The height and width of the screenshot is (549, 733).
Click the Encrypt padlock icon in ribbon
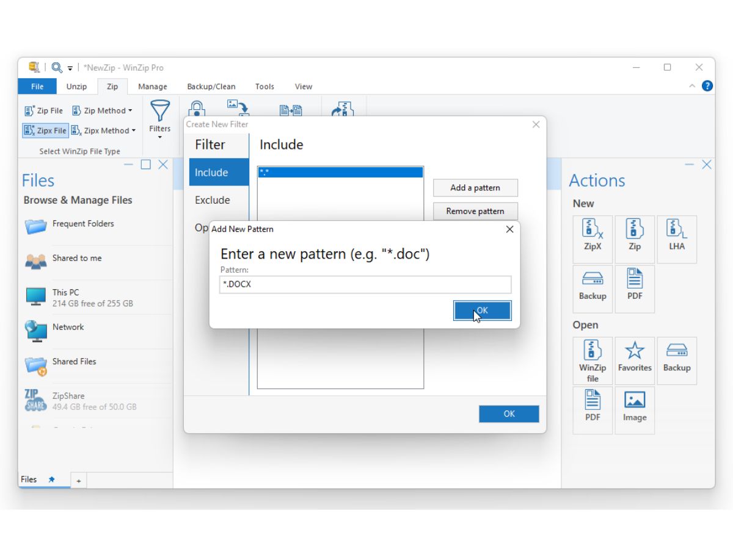coord(197,108)
